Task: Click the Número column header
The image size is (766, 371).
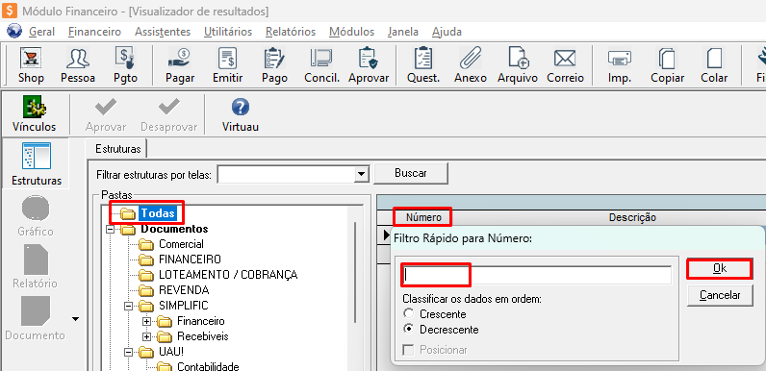Action: 423,217
